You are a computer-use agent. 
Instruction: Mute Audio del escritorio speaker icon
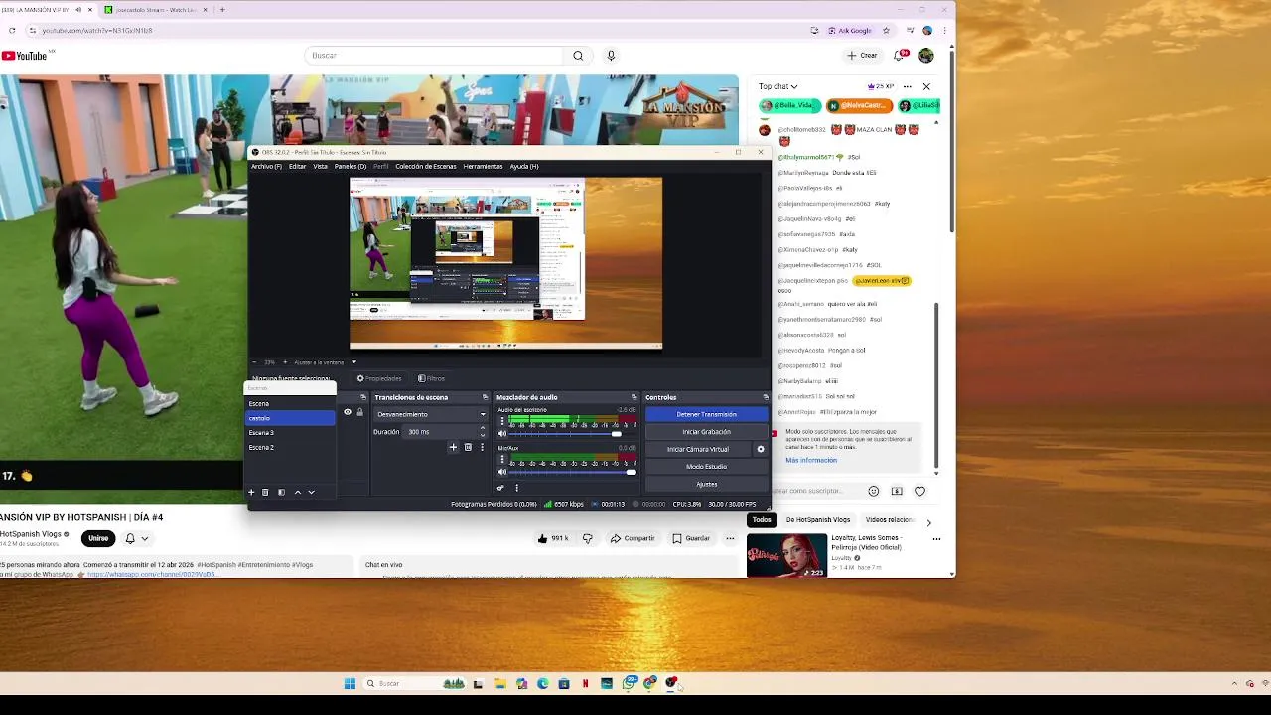click(x=501, y=434)
